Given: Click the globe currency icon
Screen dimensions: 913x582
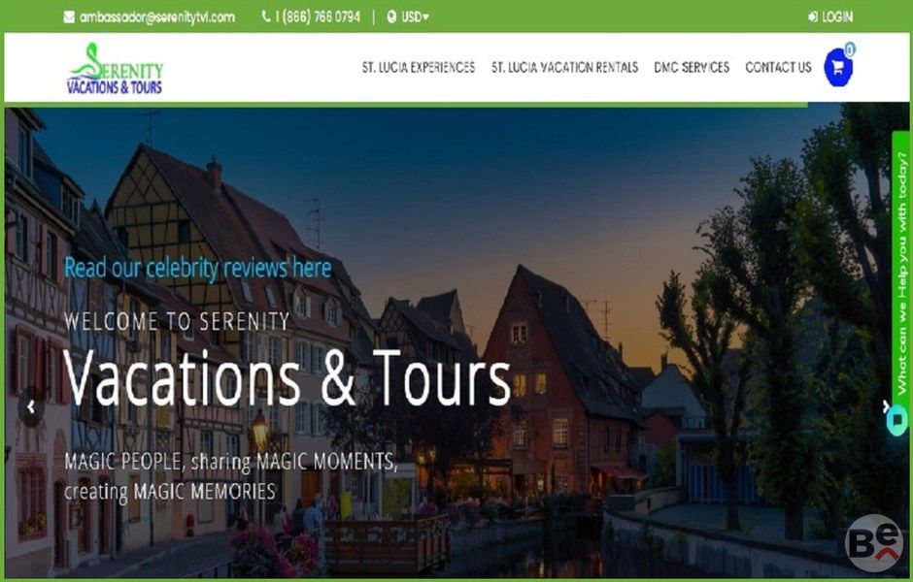Looking at the screenshot, I should (x=391, y=16).
